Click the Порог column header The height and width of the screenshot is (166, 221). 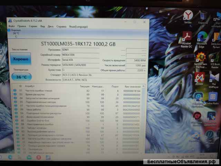click(x=115, y=86)
